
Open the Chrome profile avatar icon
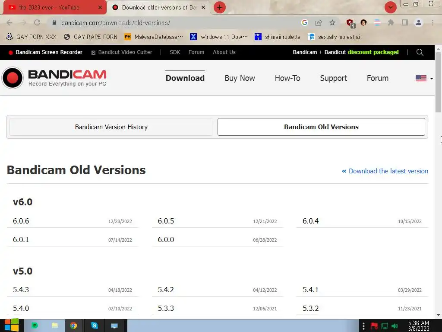[419, 22]
